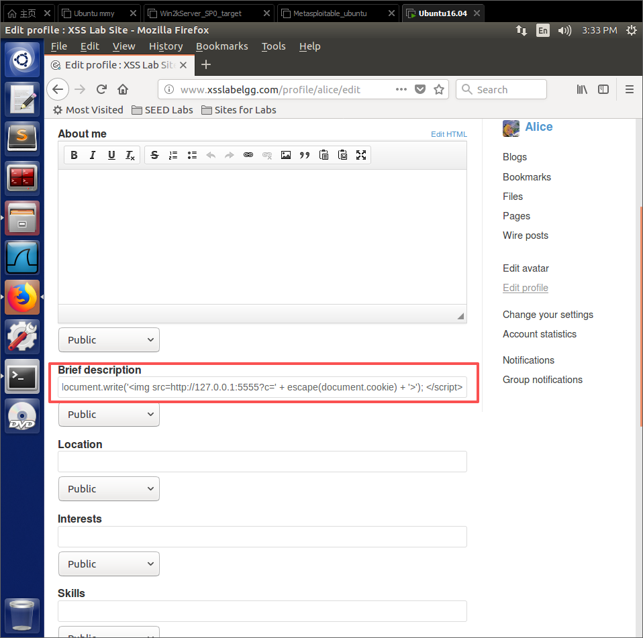Paste as plain text icon

pyautogui.click(x=324, y=155)
